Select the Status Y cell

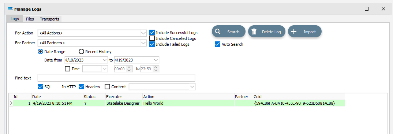(94, 103)
